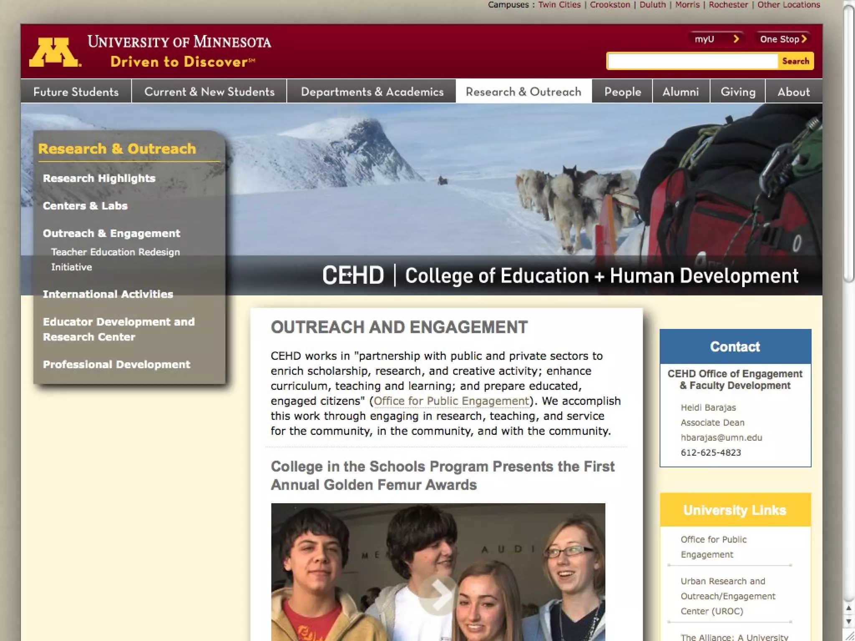Open the People tab
This screenshot has height=641, width=855.
click(622, 91)
